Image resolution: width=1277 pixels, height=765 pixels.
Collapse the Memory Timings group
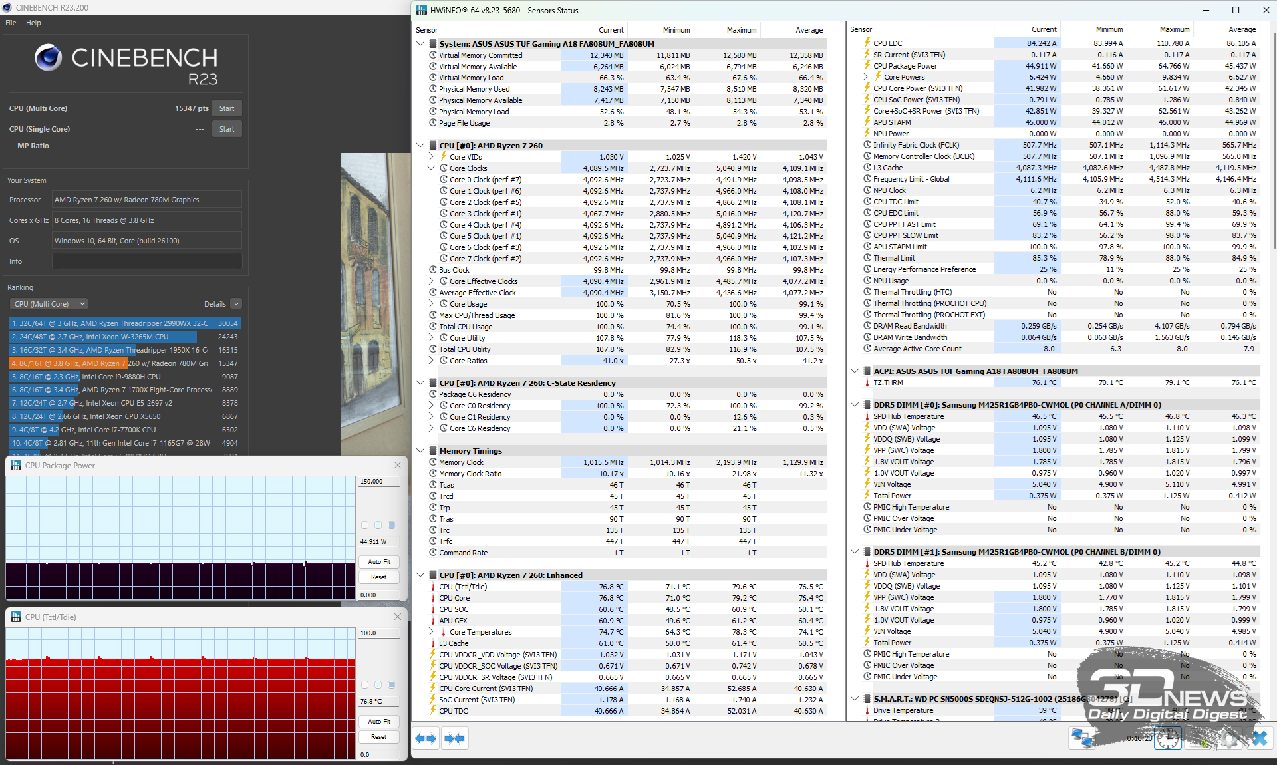point(420,451)
